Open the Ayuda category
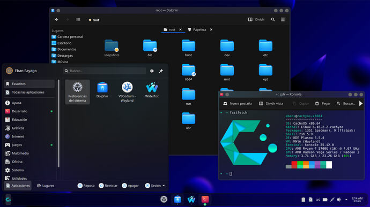 tap(29, 103)
